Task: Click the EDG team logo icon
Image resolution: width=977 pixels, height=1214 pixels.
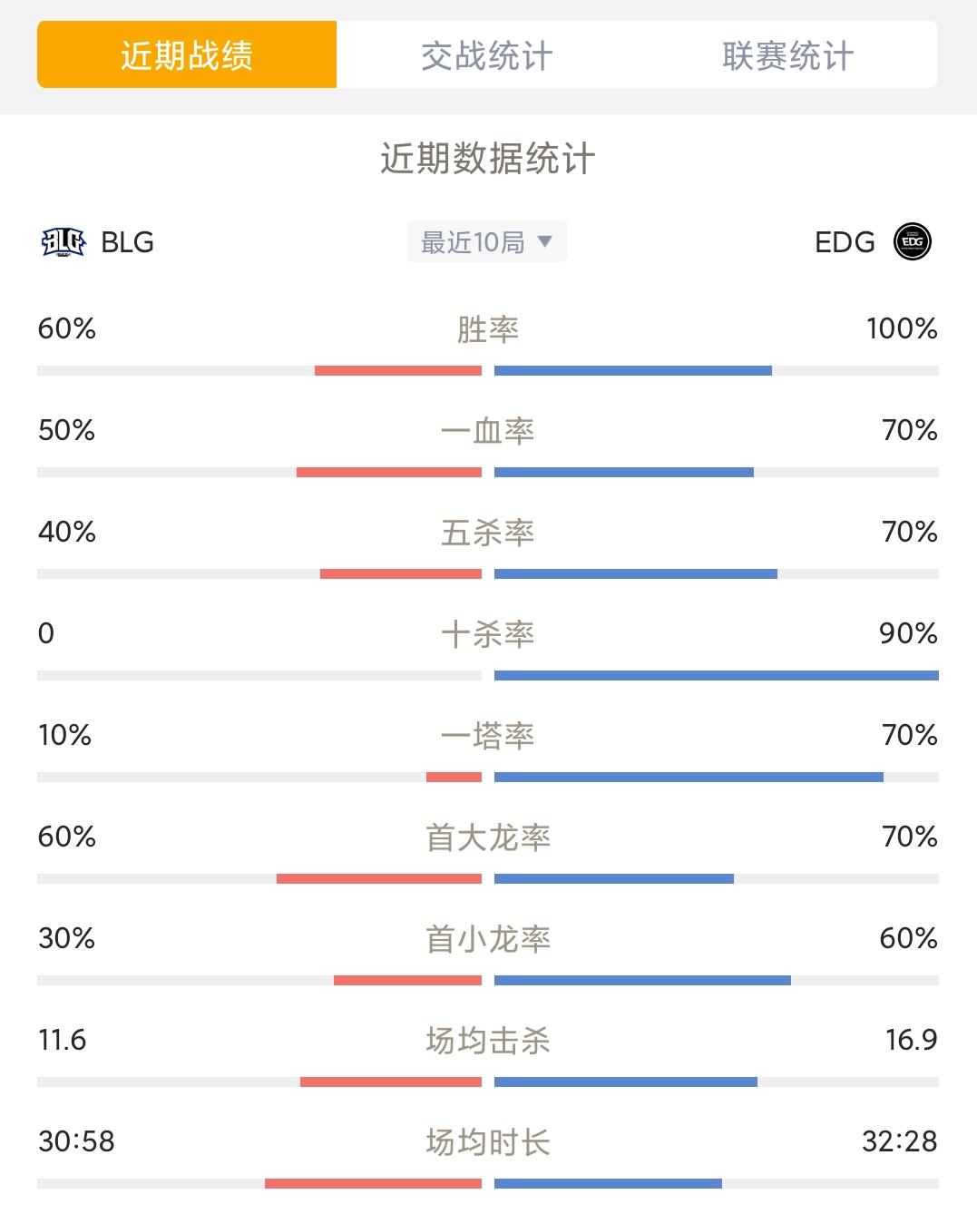Action: (x=913, y=242)
